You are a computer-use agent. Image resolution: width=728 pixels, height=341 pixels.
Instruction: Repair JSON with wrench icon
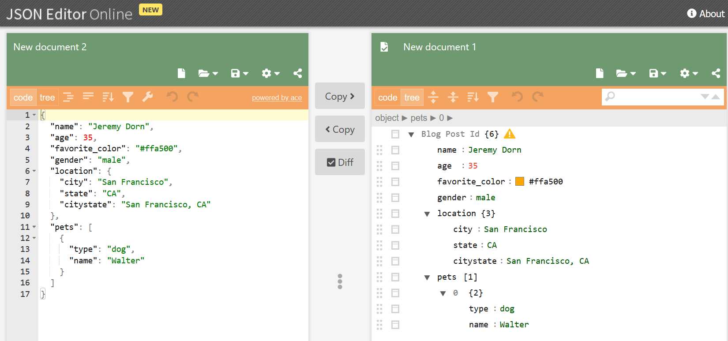(x=147, y=97)
